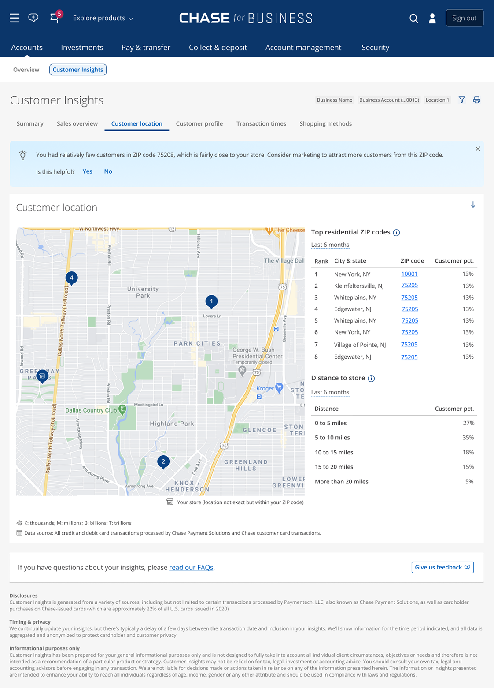
Task: Click the Business Name chip
Action: [x=335, y=100]
